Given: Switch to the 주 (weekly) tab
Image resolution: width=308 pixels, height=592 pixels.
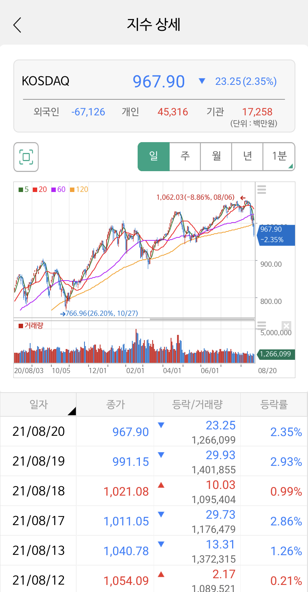Looking at the screenshot, I should tap(185, 157).
